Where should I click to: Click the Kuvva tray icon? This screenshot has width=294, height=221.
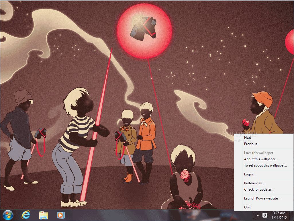point(265,215)
